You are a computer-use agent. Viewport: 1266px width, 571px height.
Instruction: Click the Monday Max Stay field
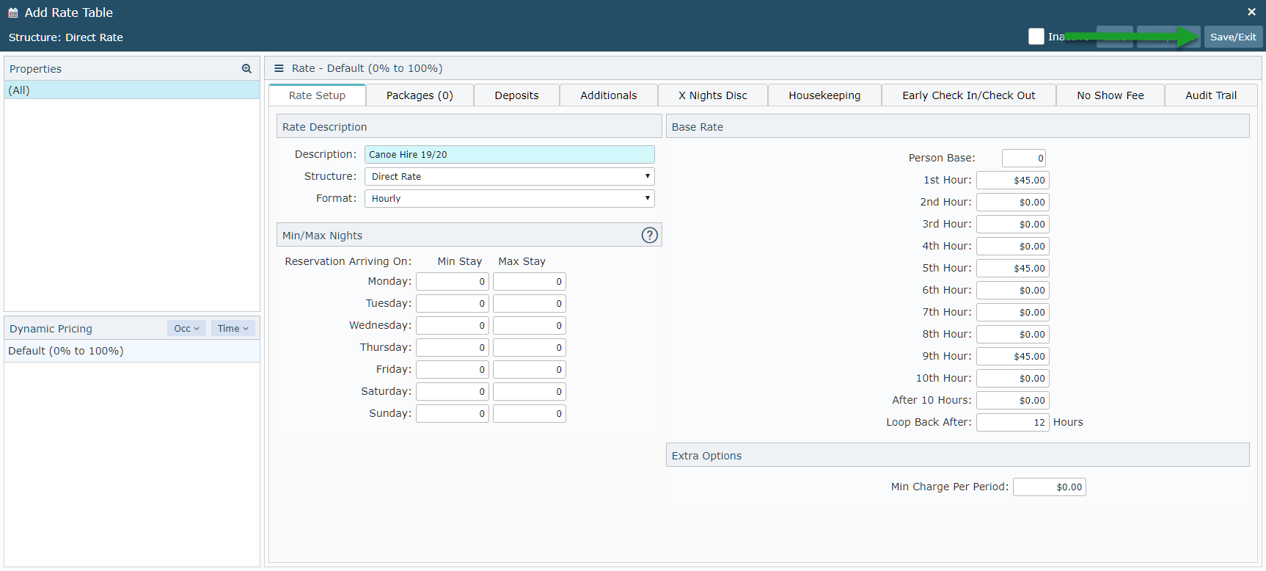point(529,282)
